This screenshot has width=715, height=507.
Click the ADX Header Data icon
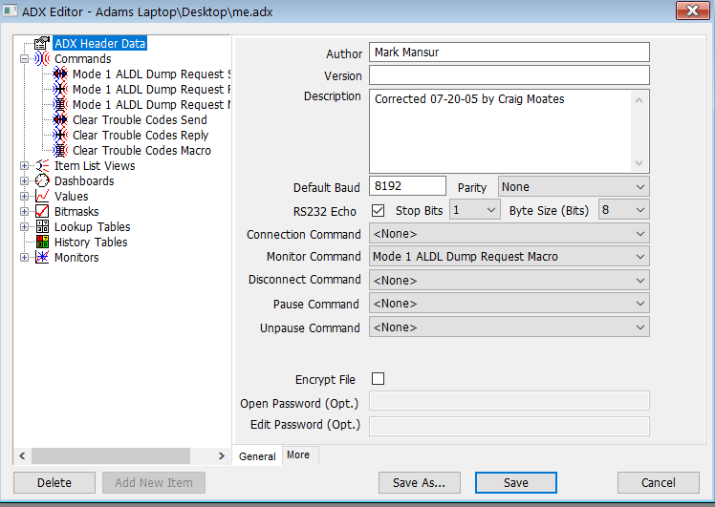coord(41,43)
